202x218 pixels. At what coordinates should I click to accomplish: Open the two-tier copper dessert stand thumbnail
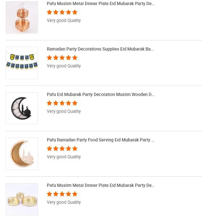[22, 17]
